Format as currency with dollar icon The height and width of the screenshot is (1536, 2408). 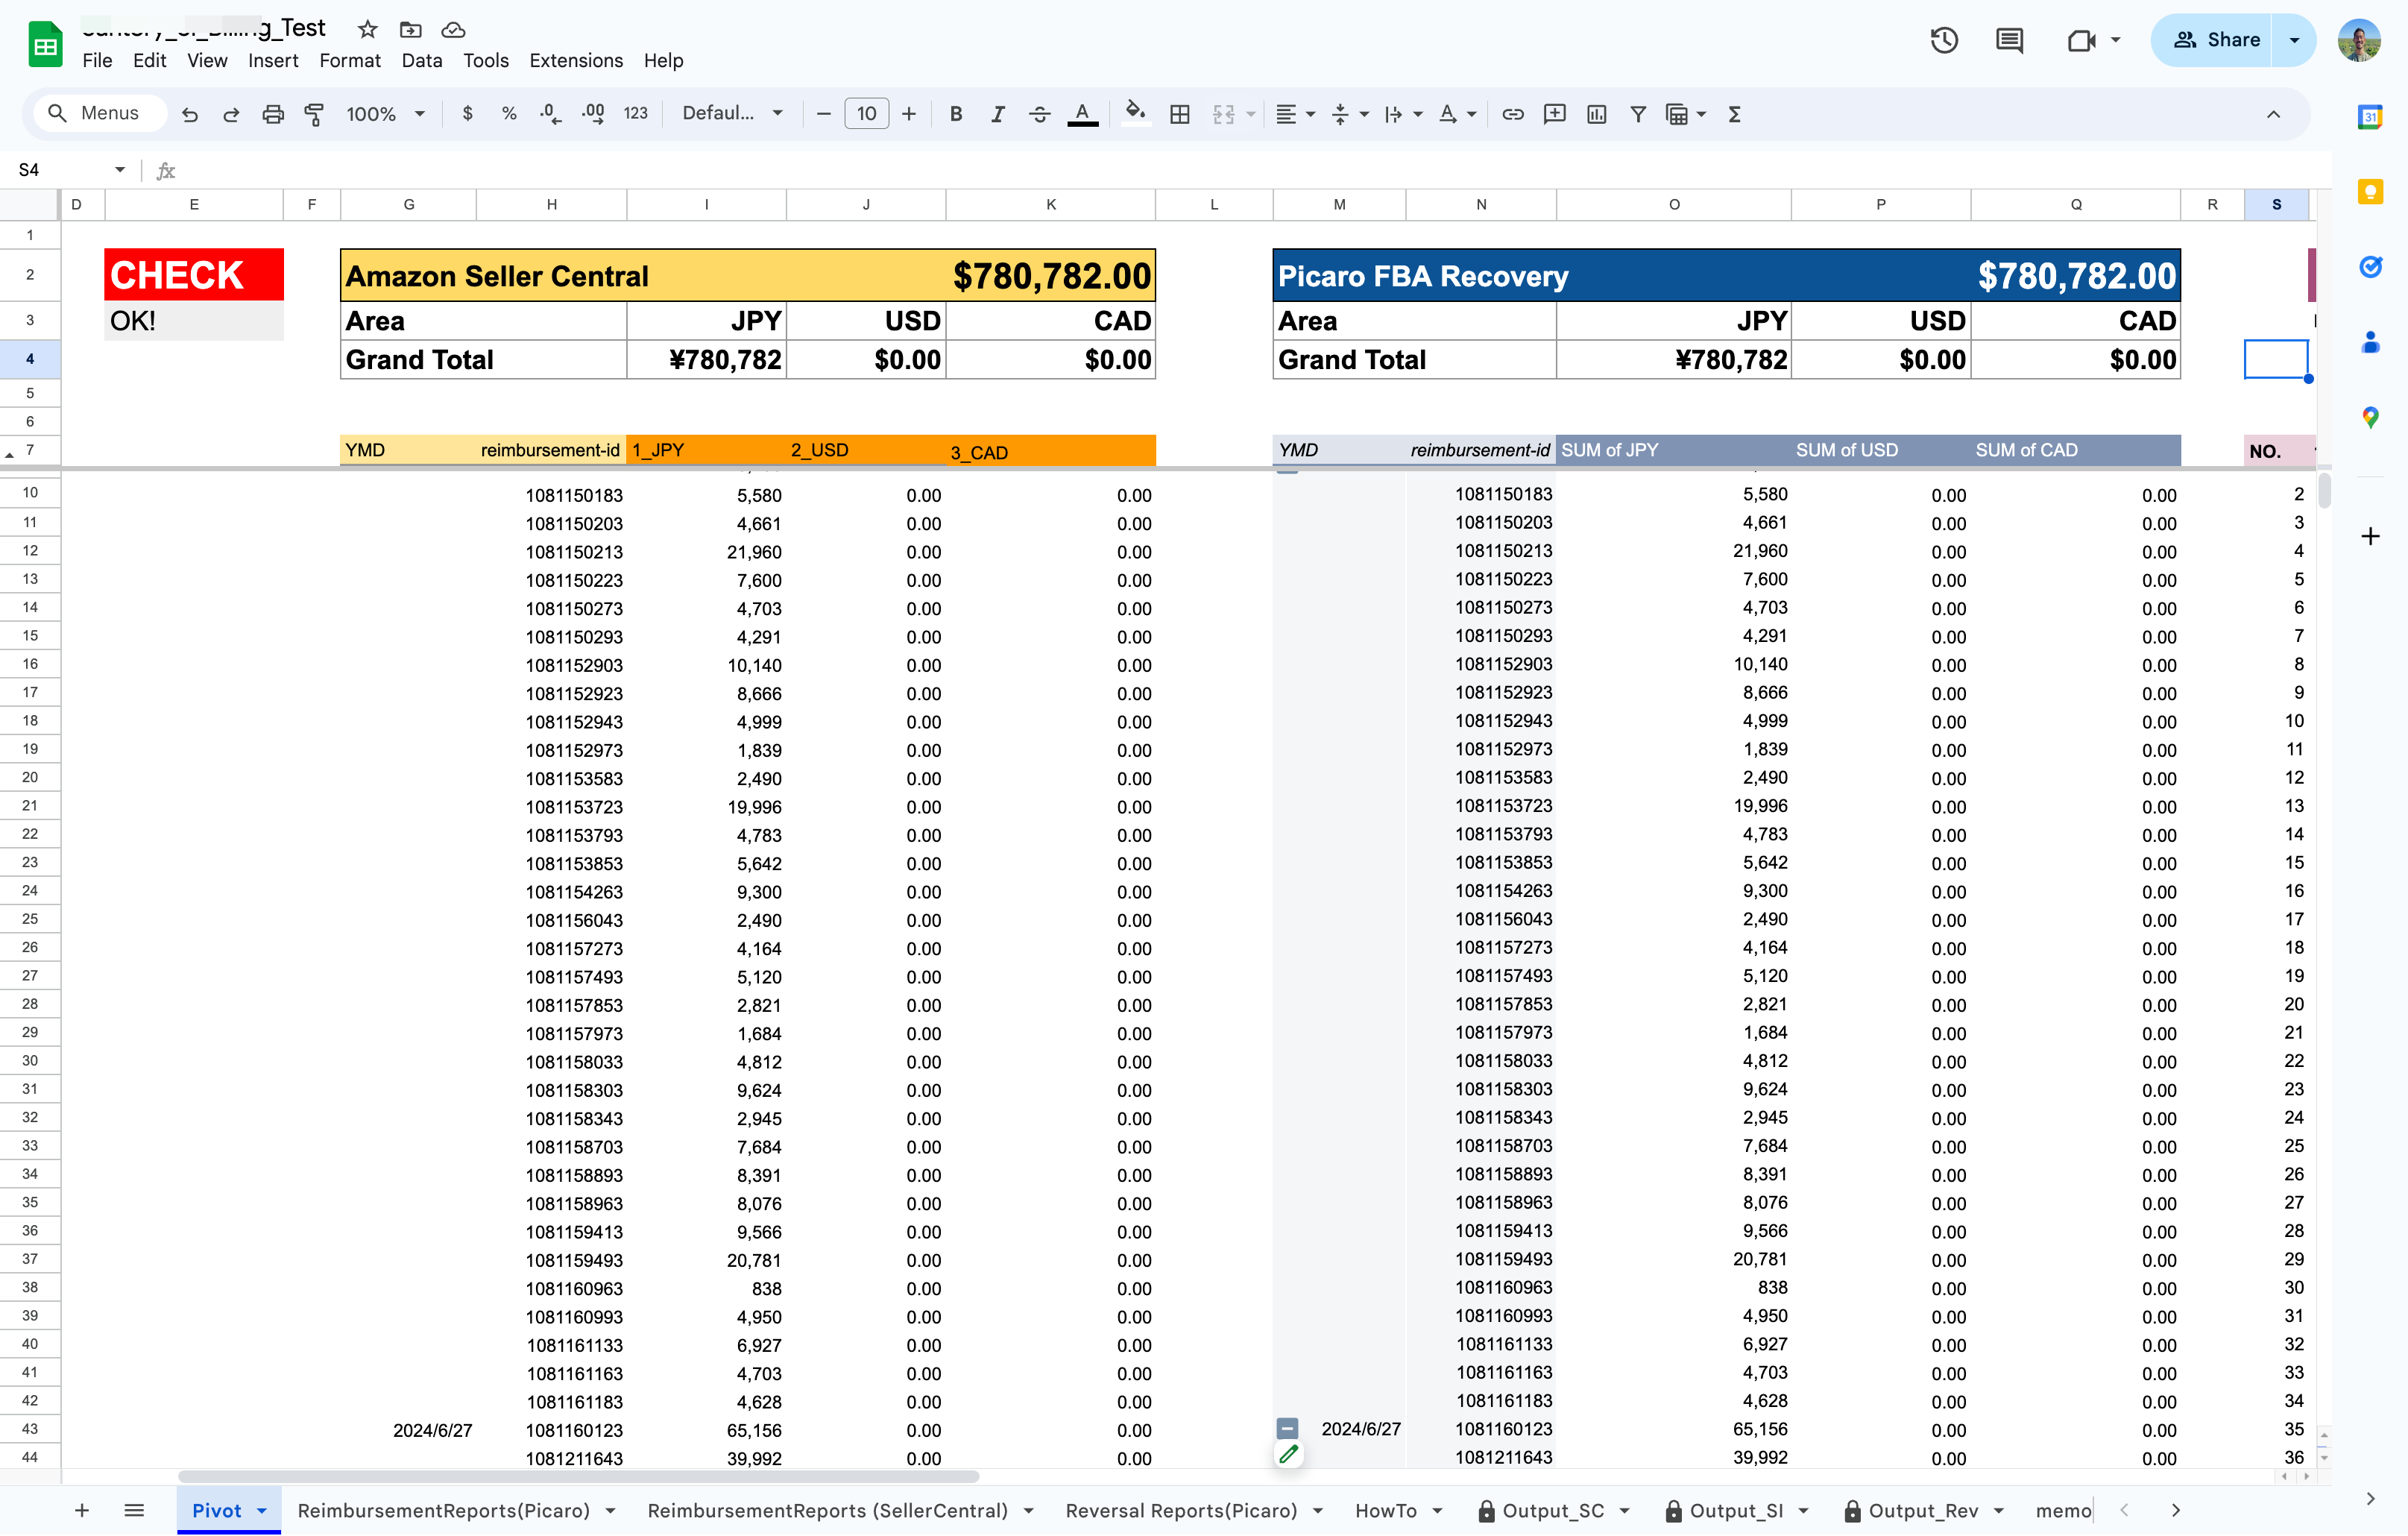pyautogui.click(x=467, y=114)
